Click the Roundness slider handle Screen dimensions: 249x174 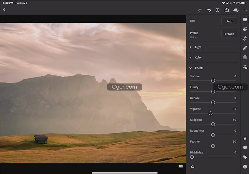tap(213, 135)
